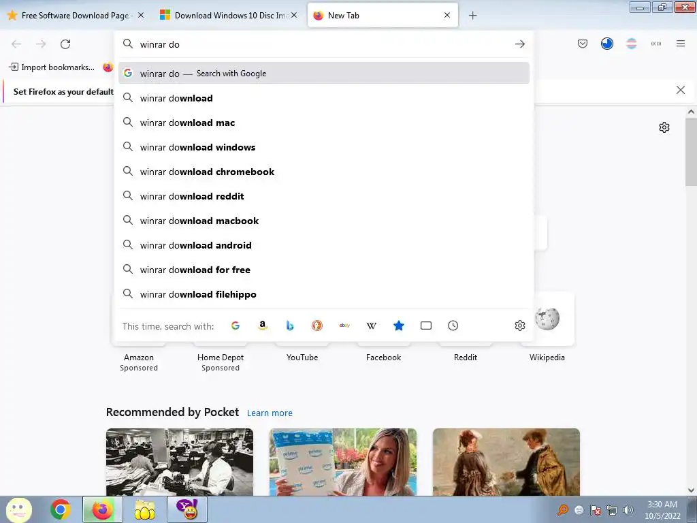Select the New Tab tab
This screenshot has height=523, width=697.
pos(383,16)
